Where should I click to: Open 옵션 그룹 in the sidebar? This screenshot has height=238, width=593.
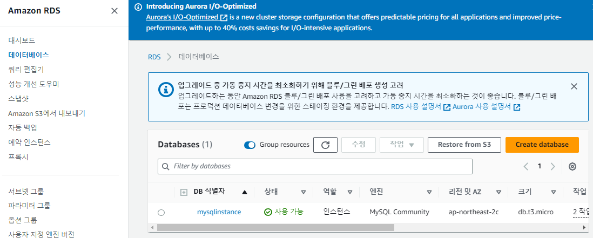(x=23, y=220)
